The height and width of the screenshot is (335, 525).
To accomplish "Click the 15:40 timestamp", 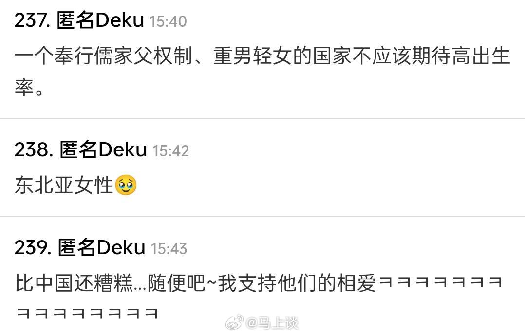I will pyautogui.click(x=168, y=21).
